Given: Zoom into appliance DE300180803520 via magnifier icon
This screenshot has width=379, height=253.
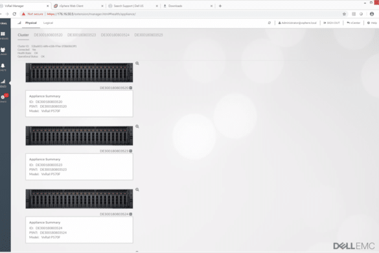Looking at the screenshot, I should (137, 64).
